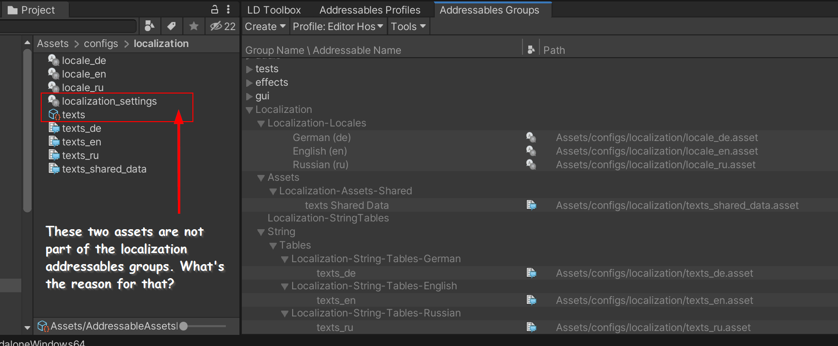Click the texts_en row table icon
Screen dimensions: 838x346
tap(531, 300)
